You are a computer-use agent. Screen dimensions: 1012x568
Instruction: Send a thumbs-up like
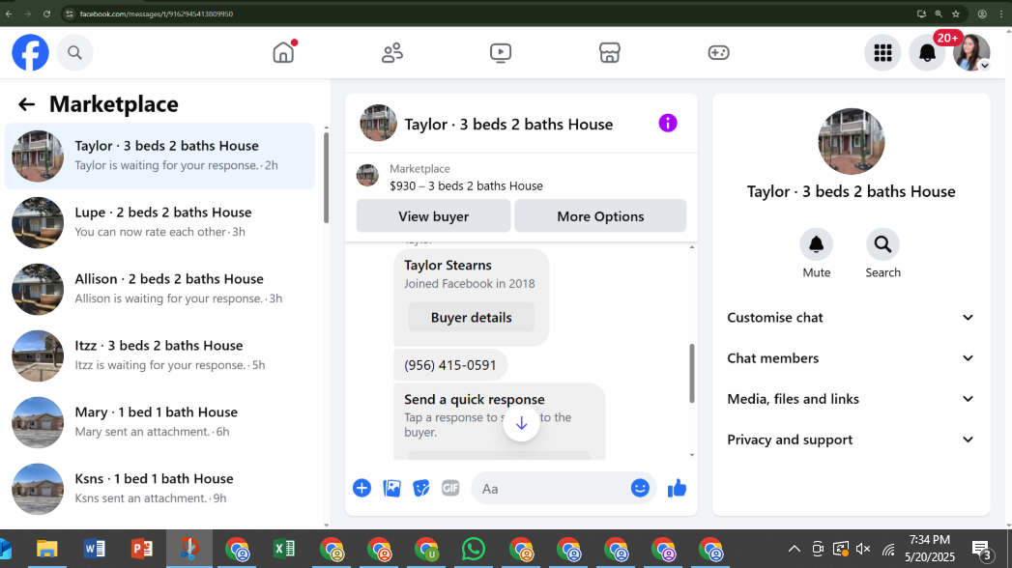677,488
